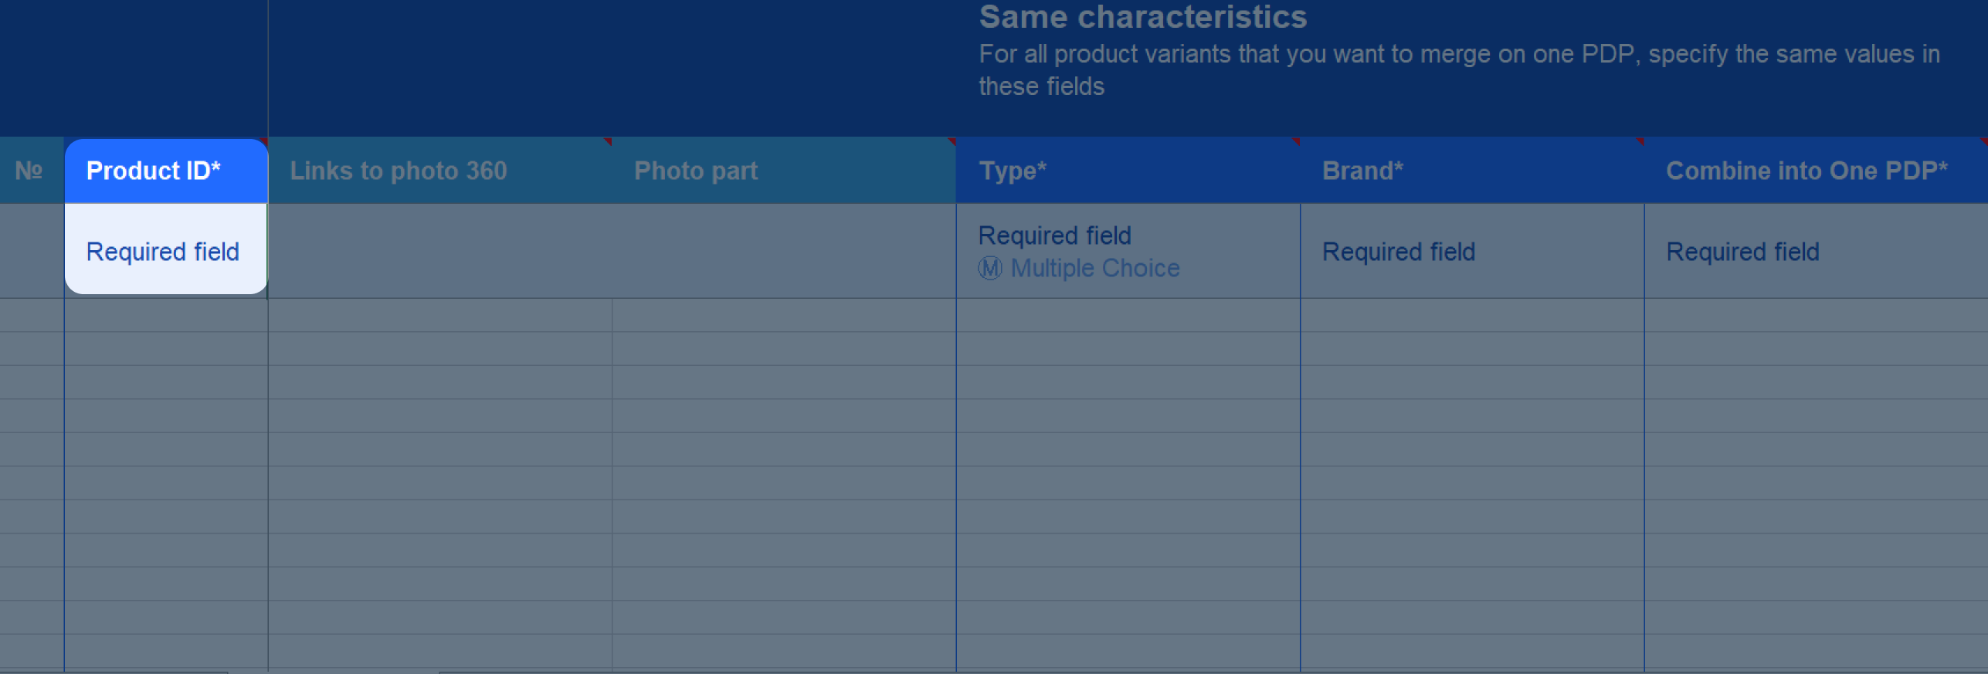Click red comment marker on Product ID header
Viewport: 1988px width, 674px height.
pos(264,141)
